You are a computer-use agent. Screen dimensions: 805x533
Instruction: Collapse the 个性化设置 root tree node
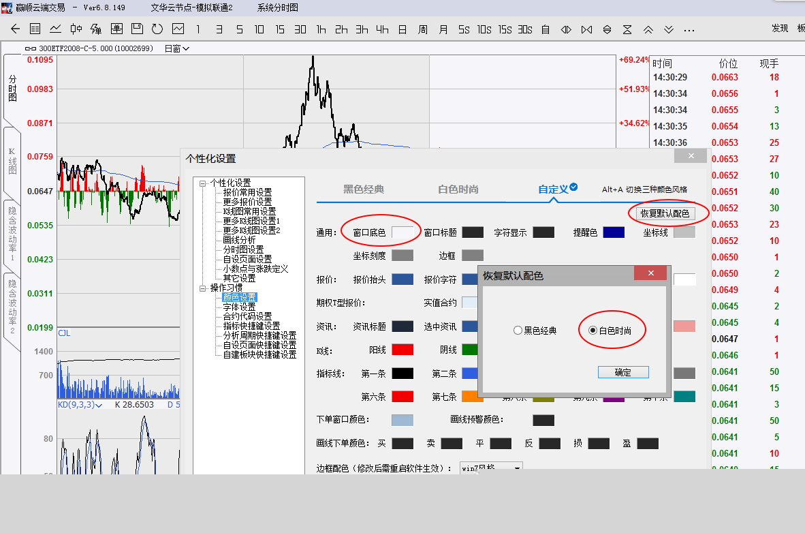click(x=203, y=183)
